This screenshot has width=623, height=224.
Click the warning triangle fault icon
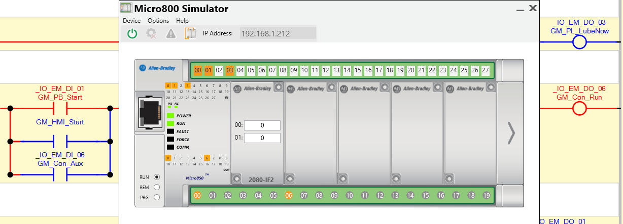(171, 34)
